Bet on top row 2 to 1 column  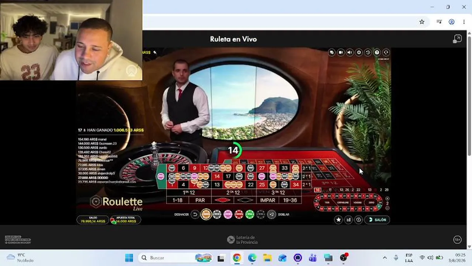306,168
